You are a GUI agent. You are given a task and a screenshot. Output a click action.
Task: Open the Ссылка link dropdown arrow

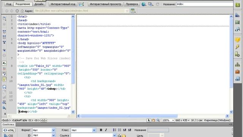click(x=114, y=135)
